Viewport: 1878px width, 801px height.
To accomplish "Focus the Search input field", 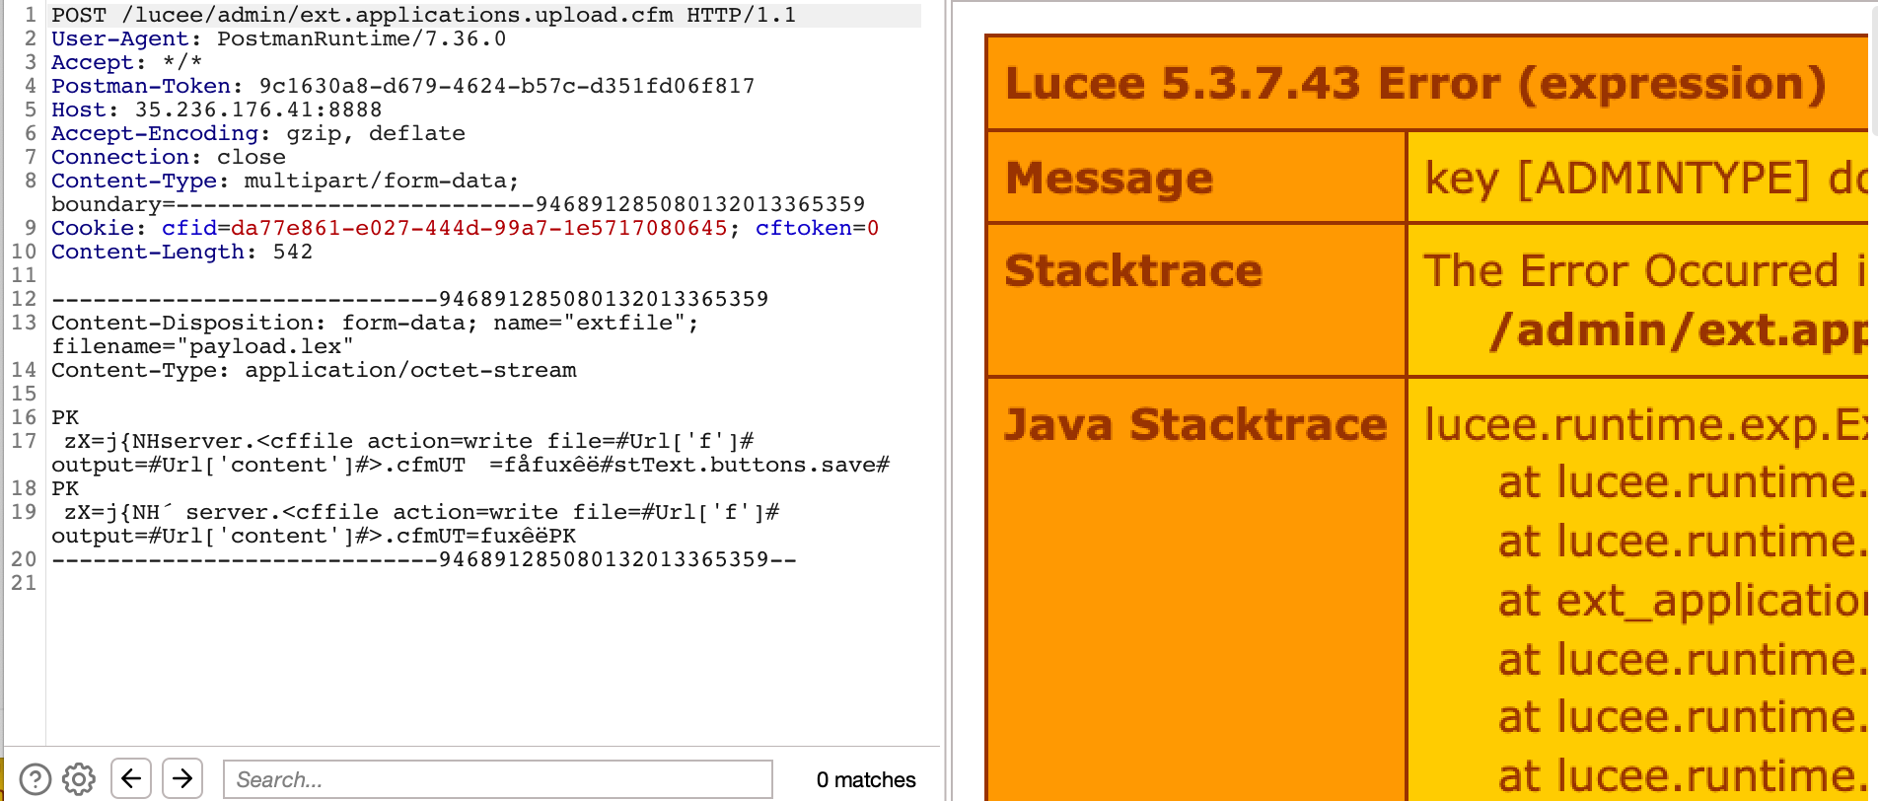I will pyautogui.click(x=498, y=779).
